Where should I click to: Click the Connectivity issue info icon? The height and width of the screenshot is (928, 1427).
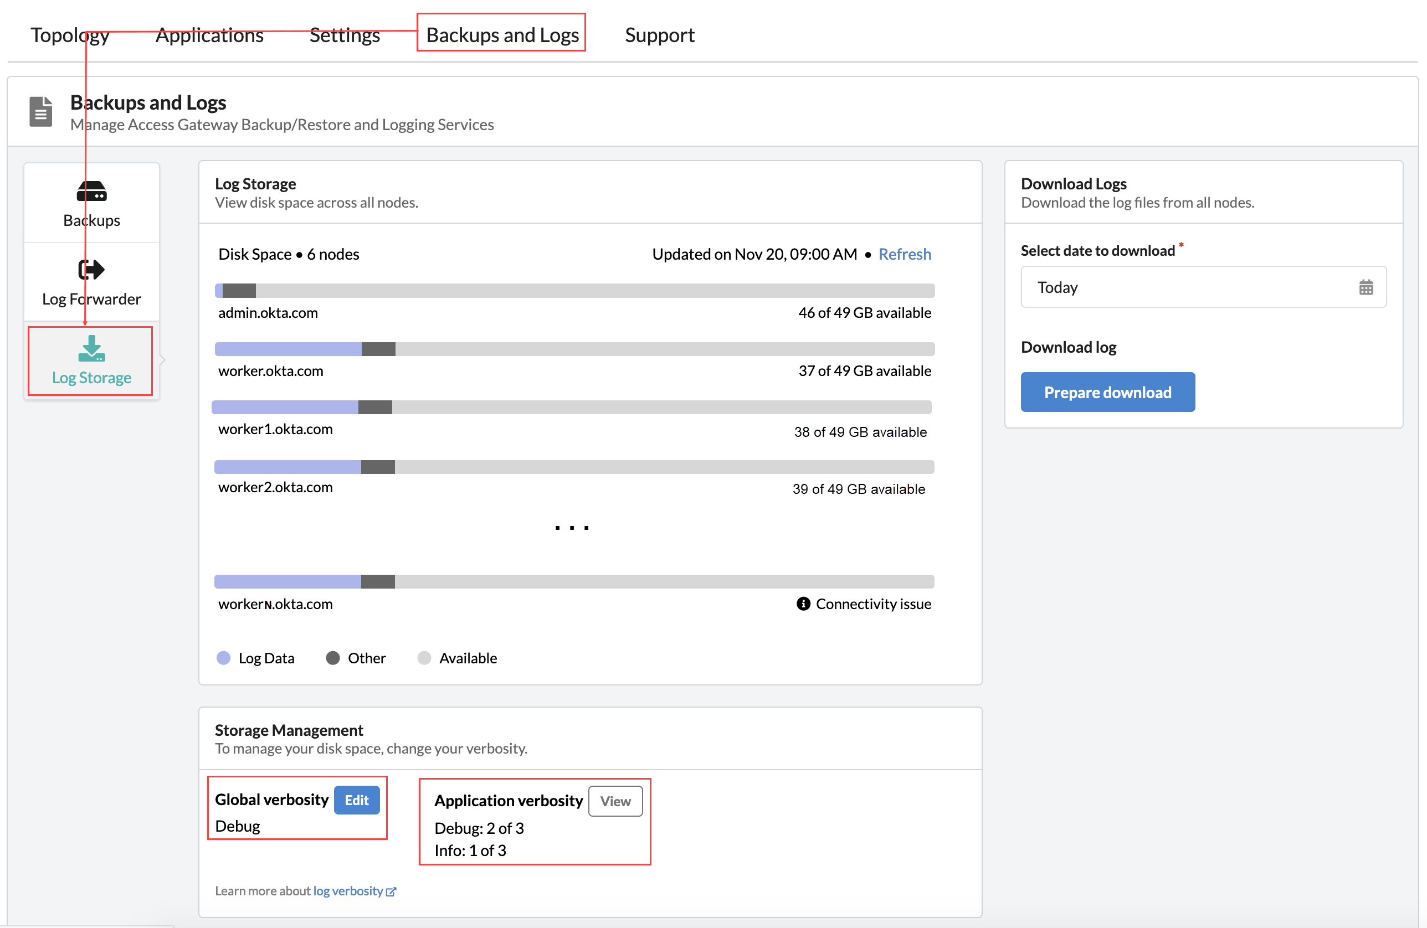(803, 604)
